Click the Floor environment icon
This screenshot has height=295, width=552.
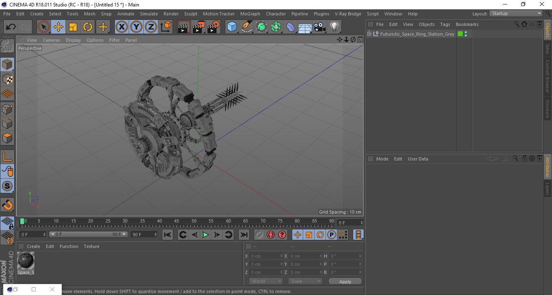(x=305, y=27)
